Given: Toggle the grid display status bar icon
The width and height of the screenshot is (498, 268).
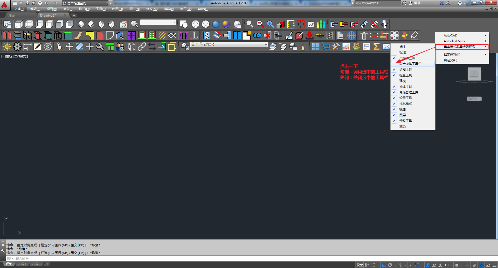Looking at the screenshot, I should [x=367, y=265].
